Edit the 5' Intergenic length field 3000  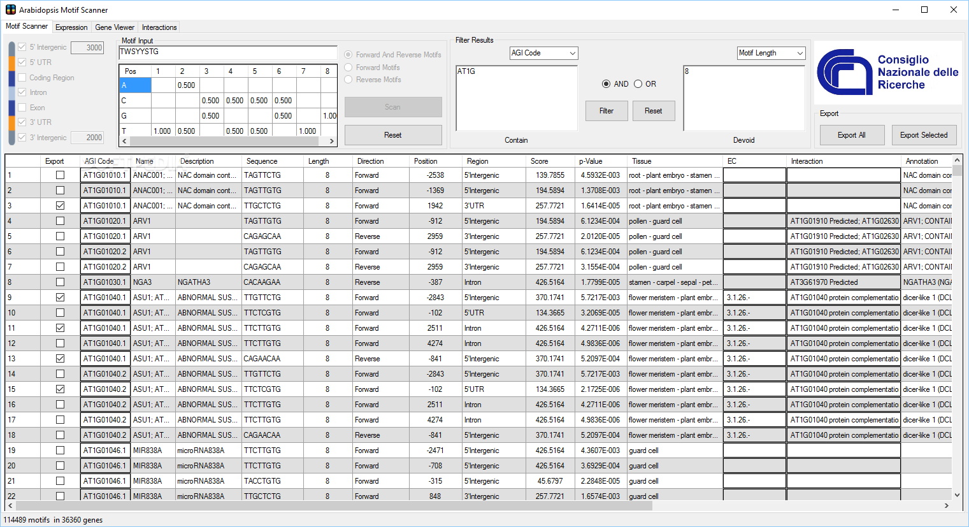87,48
